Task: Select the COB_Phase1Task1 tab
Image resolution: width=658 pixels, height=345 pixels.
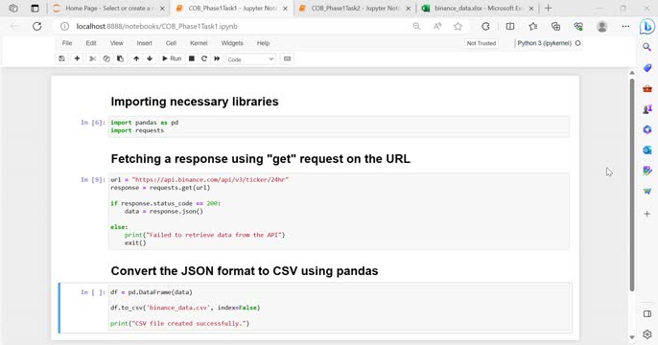Action: point(232,9)
